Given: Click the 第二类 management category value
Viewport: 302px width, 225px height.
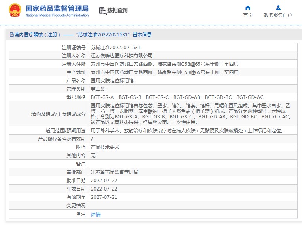Looking at the screenshot, I should coord(98,89).
